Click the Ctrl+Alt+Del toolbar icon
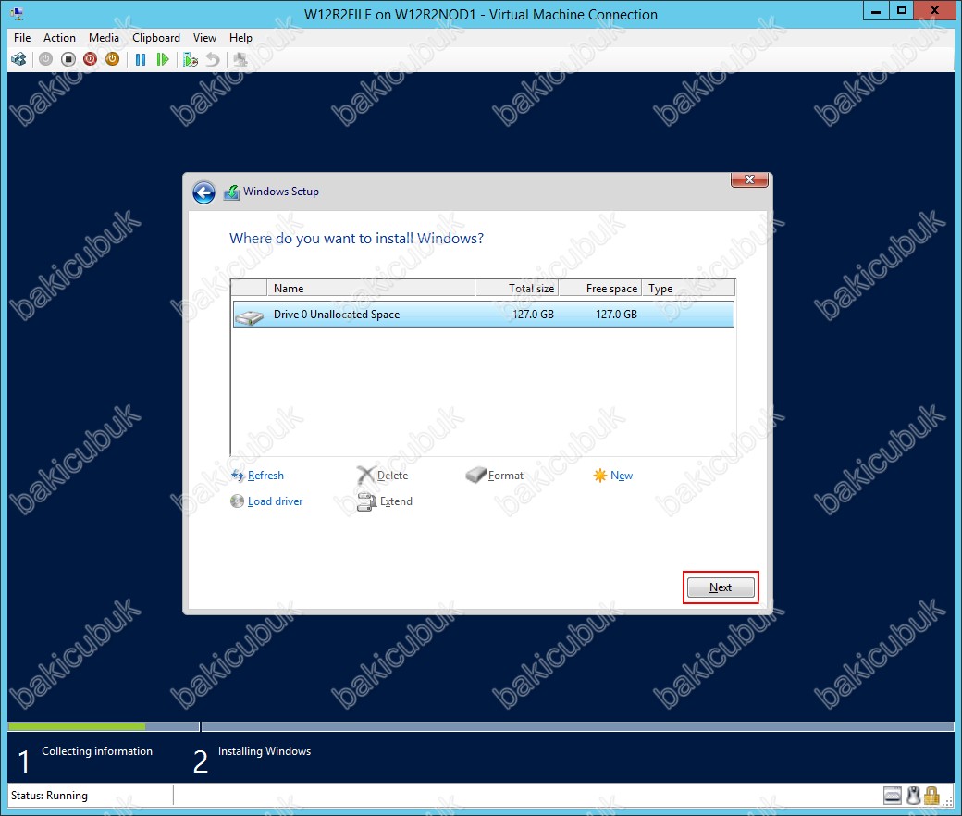Image resolution: width=962 pixels, height=816 pixels. pos(19,59)
